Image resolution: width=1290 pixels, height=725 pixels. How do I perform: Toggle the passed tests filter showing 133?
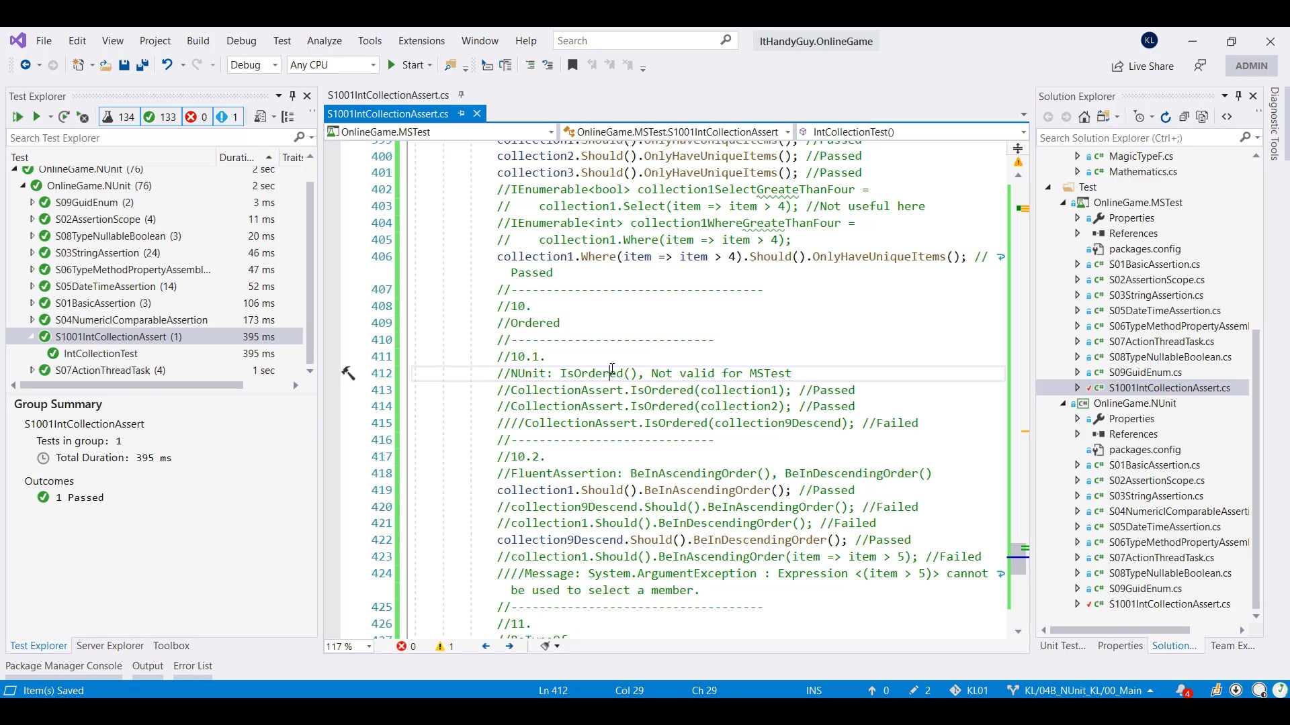pyautogui.click(x=160, y=117)
